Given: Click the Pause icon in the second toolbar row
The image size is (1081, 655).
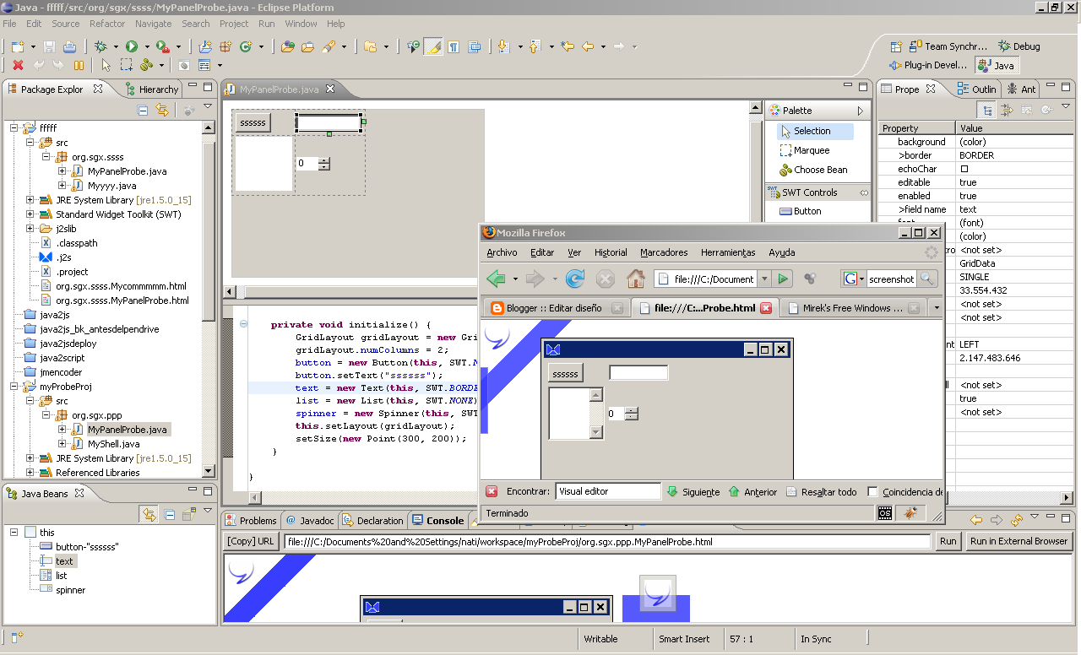Looking at the screenshot, I should (x=79, y=65).
